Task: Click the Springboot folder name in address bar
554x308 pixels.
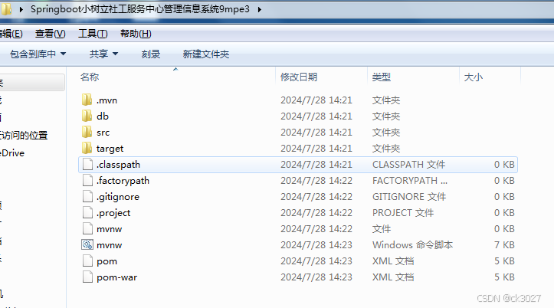Action: click(140, 9)
